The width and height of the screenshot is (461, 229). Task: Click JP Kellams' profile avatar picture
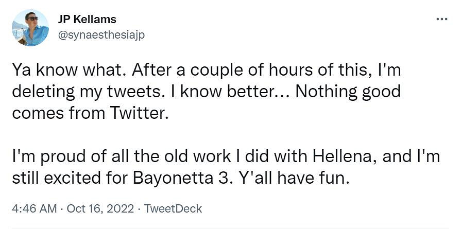(30, 28)
